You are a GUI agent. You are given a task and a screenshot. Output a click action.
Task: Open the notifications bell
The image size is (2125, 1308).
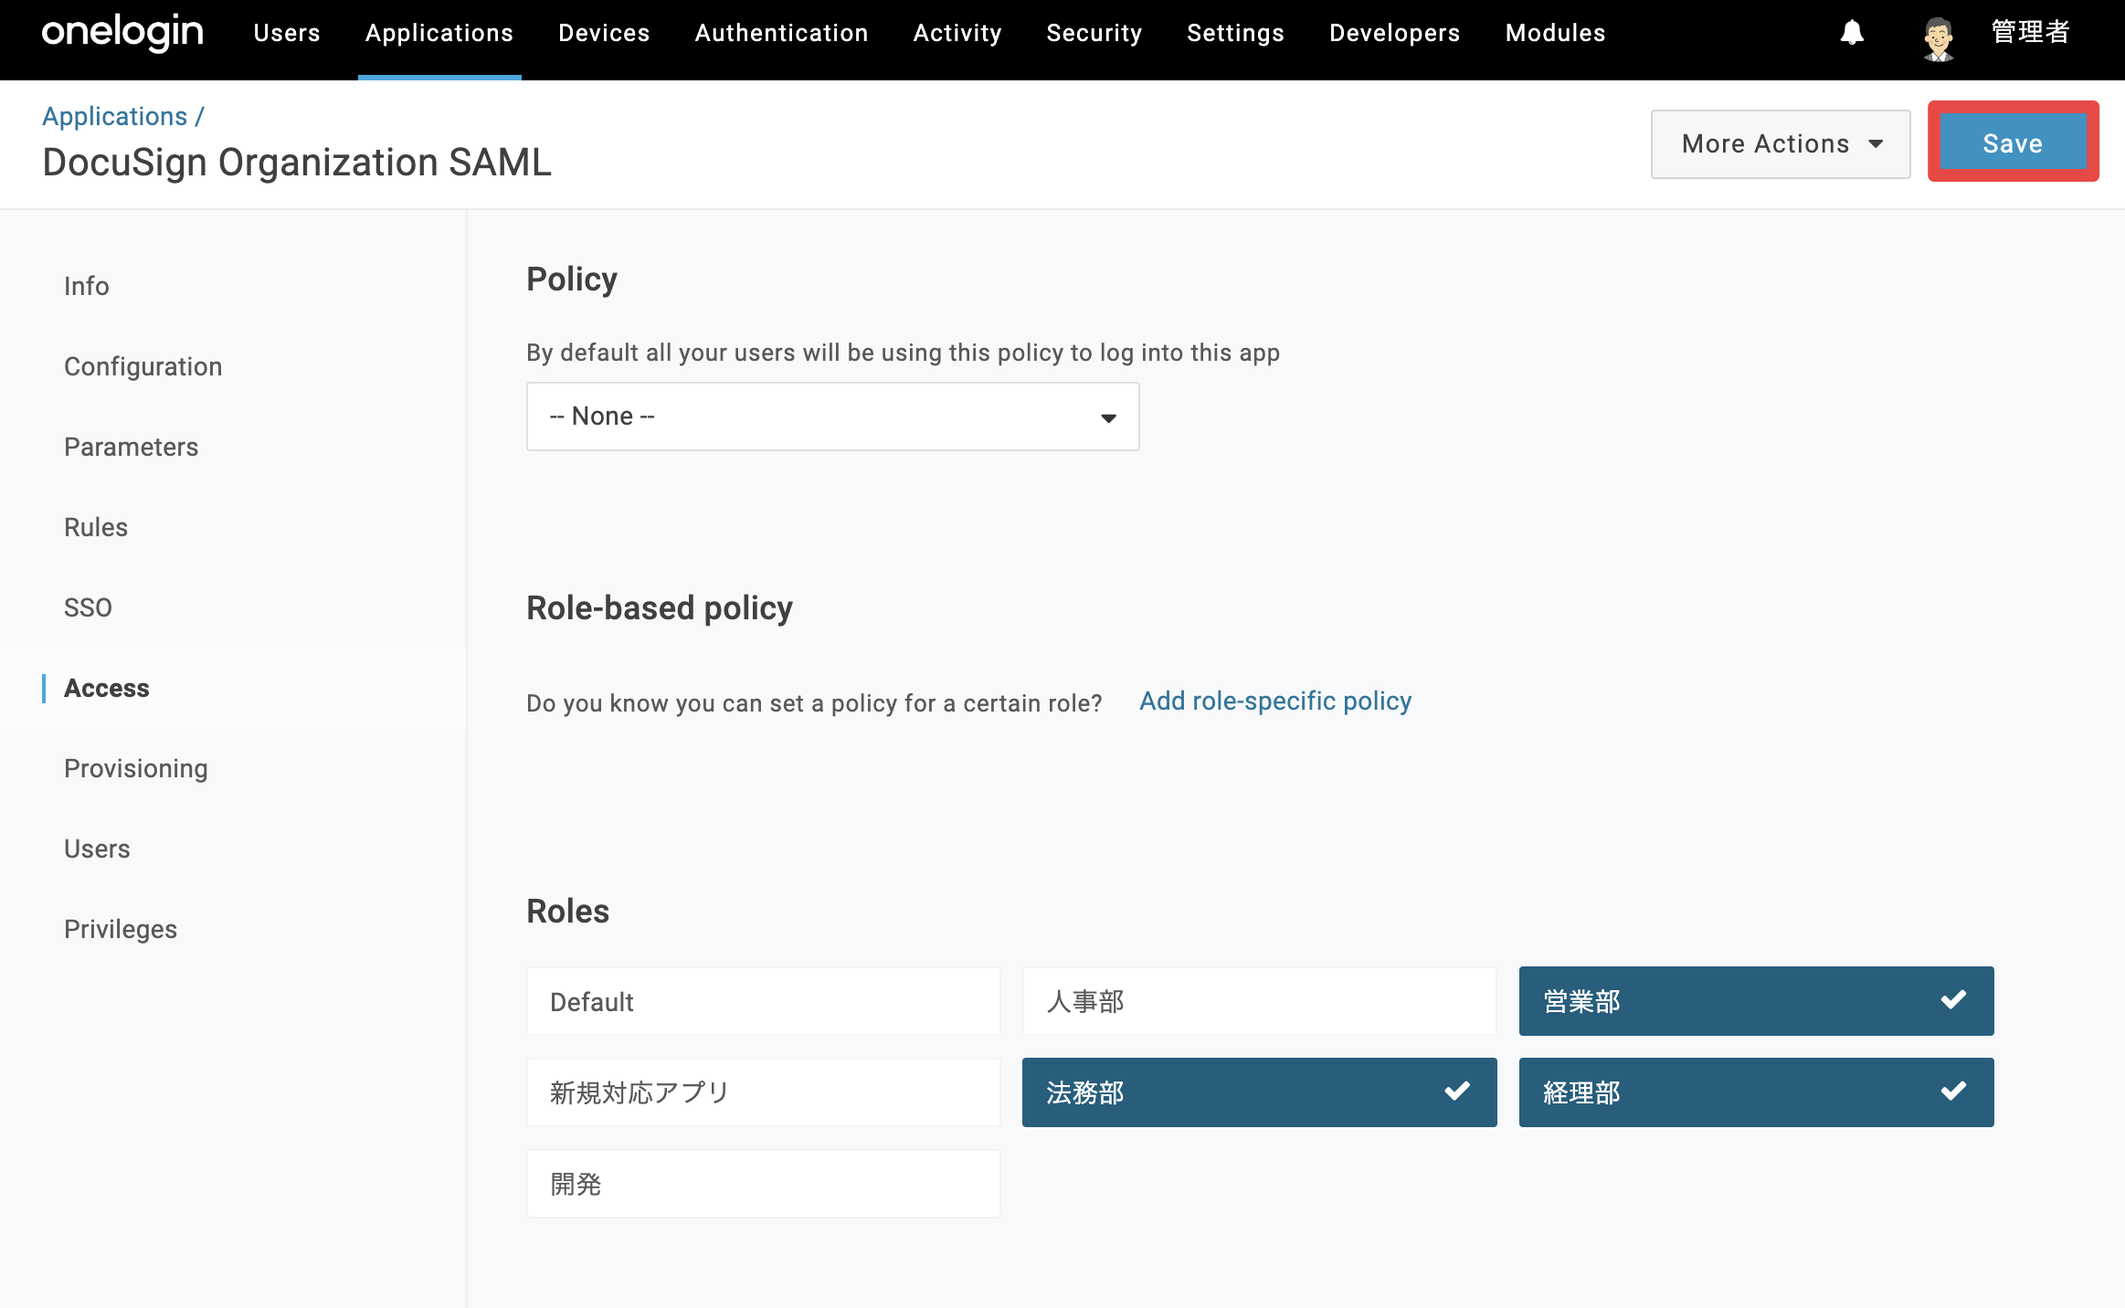point(1852,33)
